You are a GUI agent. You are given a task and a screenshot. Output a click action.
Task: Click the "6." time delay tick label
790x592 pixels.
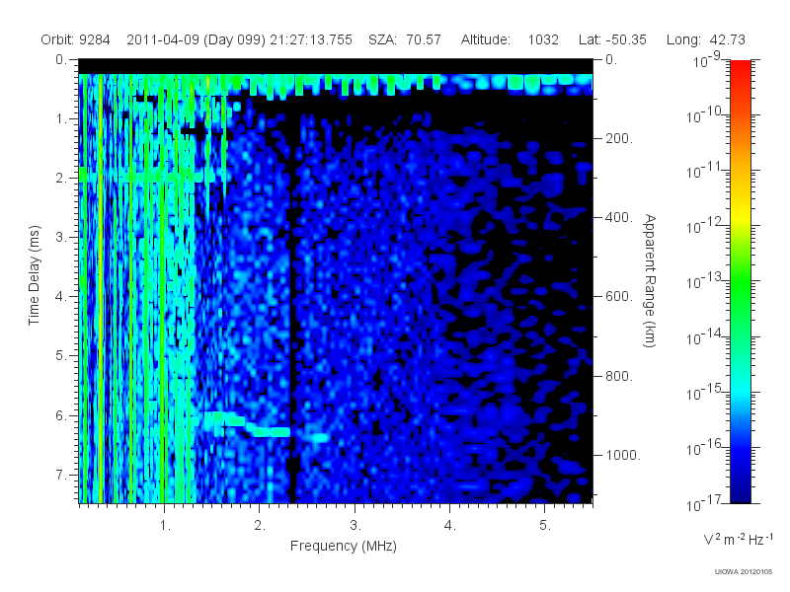(61, 415)
